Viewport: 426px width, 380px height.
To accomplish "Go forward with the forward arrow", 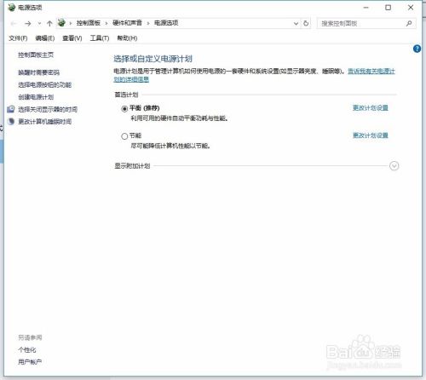I will pos(27,24).
